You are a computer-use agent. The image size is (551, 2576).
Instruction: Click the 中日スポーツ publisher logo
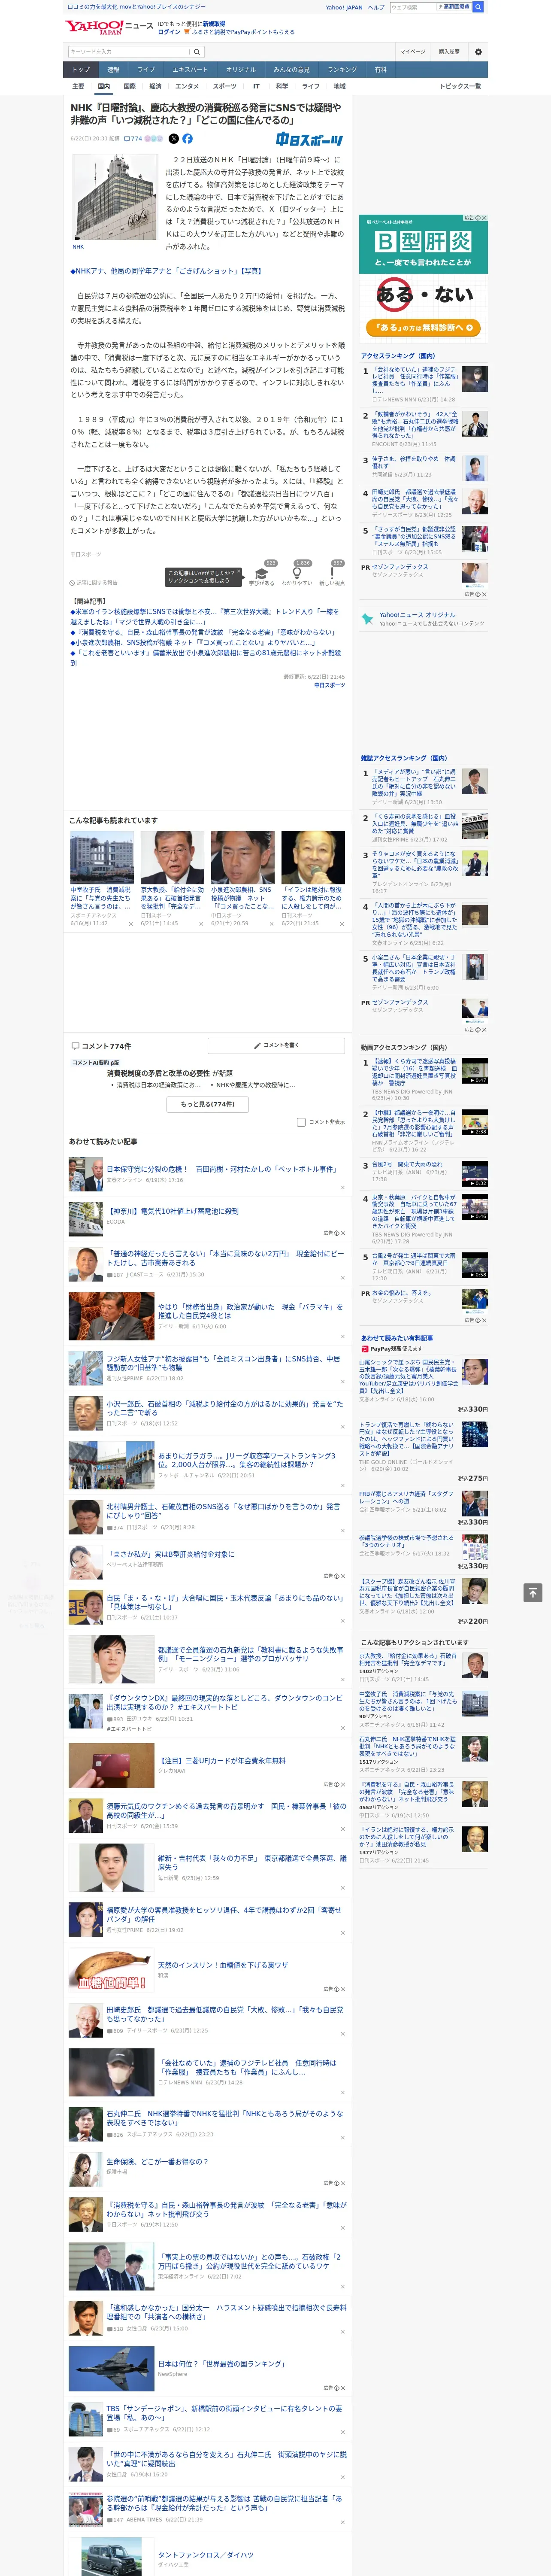pyautogui.click(x=310, y=140)
